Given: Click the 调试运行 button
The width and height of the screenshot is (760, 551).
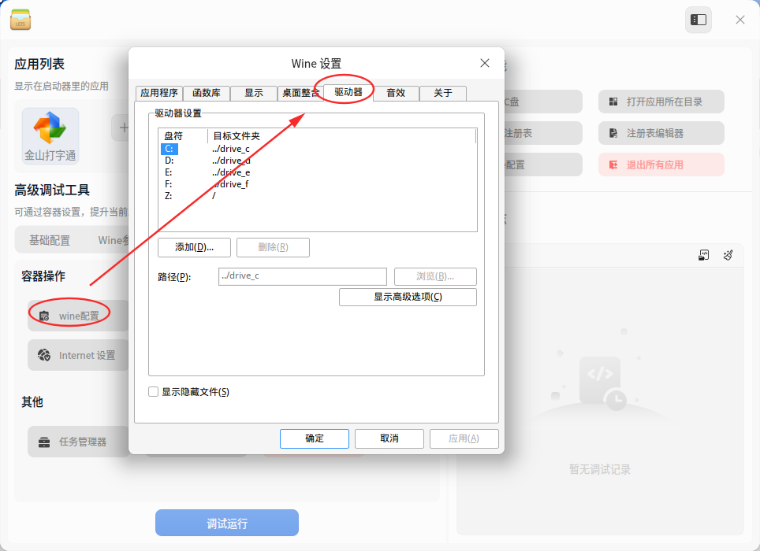Looking at the screenshot, I should click(227, 523).
